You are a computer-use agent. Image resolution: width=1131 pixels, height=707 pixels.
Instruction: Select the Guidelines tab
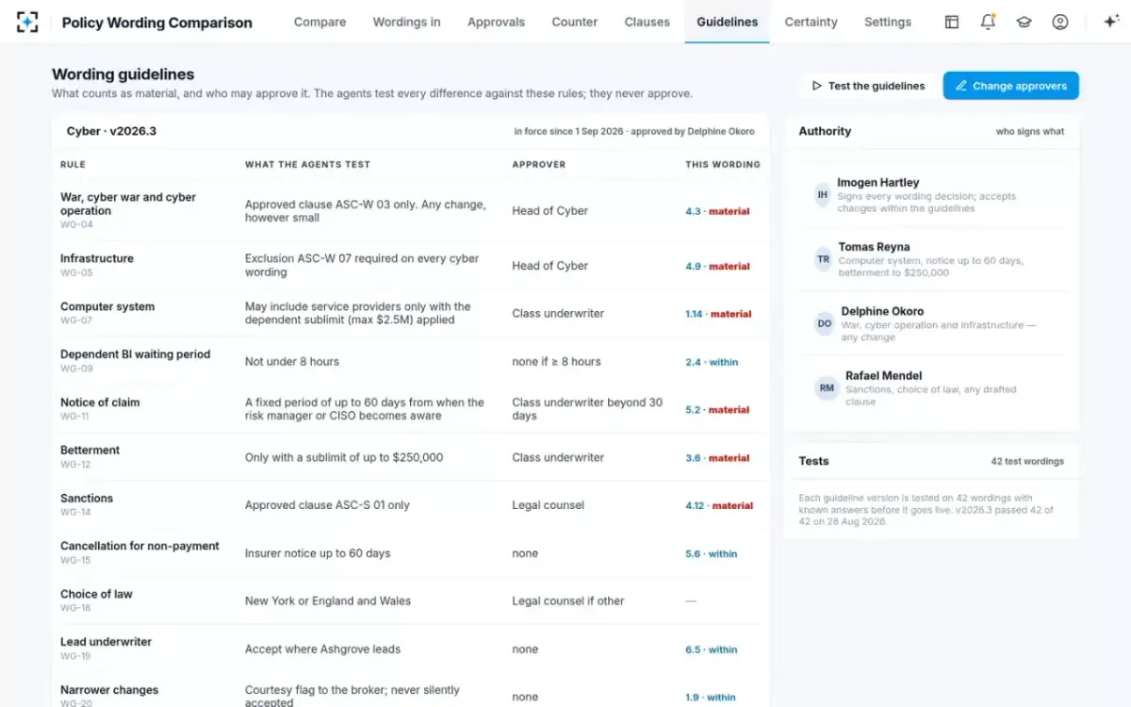click(727, 22)
